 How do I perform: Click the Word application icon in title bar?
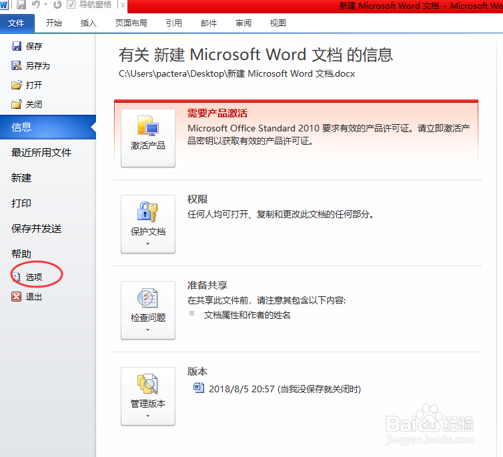point(4,5)
